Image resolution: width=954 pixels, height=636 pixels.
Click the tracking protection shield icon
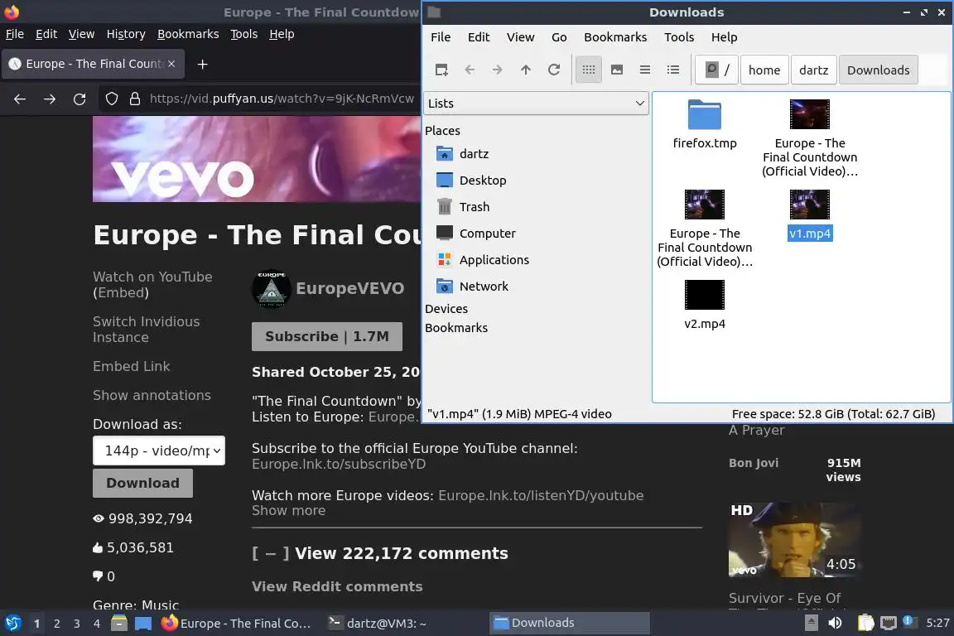[111, 99]
